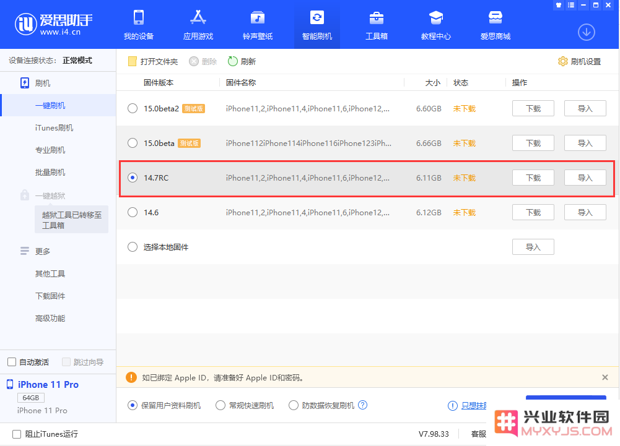Viewport: 620px width, 446px height.
Task: Click the skin shirt icon in the title bar
Action: pos(558,5)
